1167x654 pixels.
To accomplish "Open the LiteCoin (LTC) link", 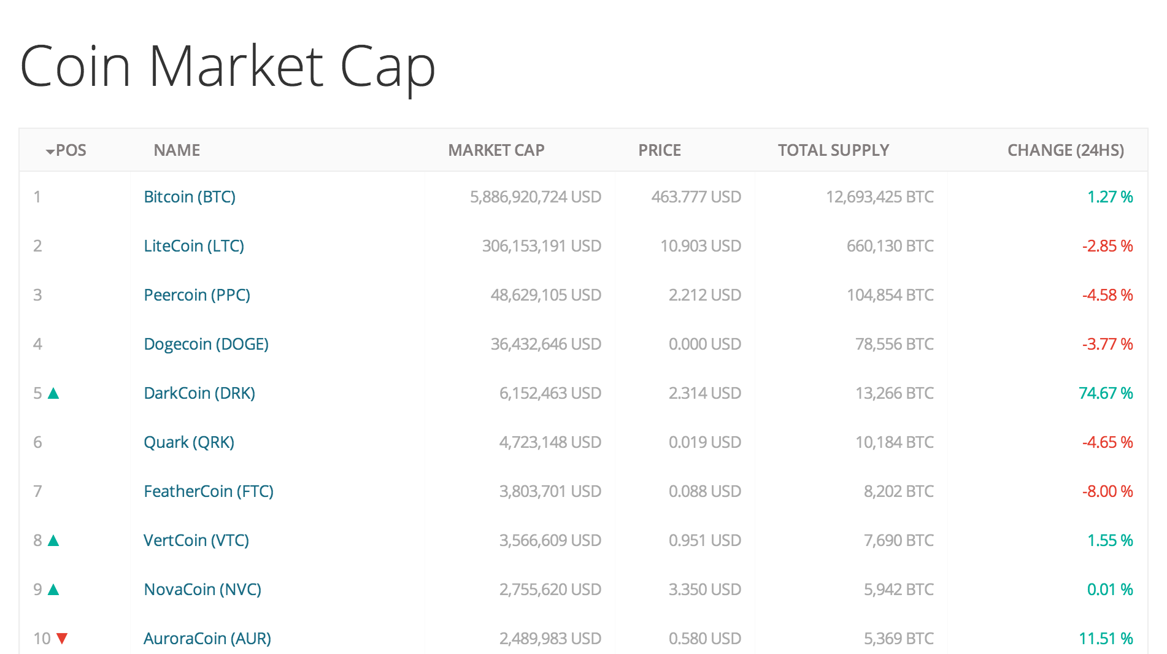I will pos(194,246).
